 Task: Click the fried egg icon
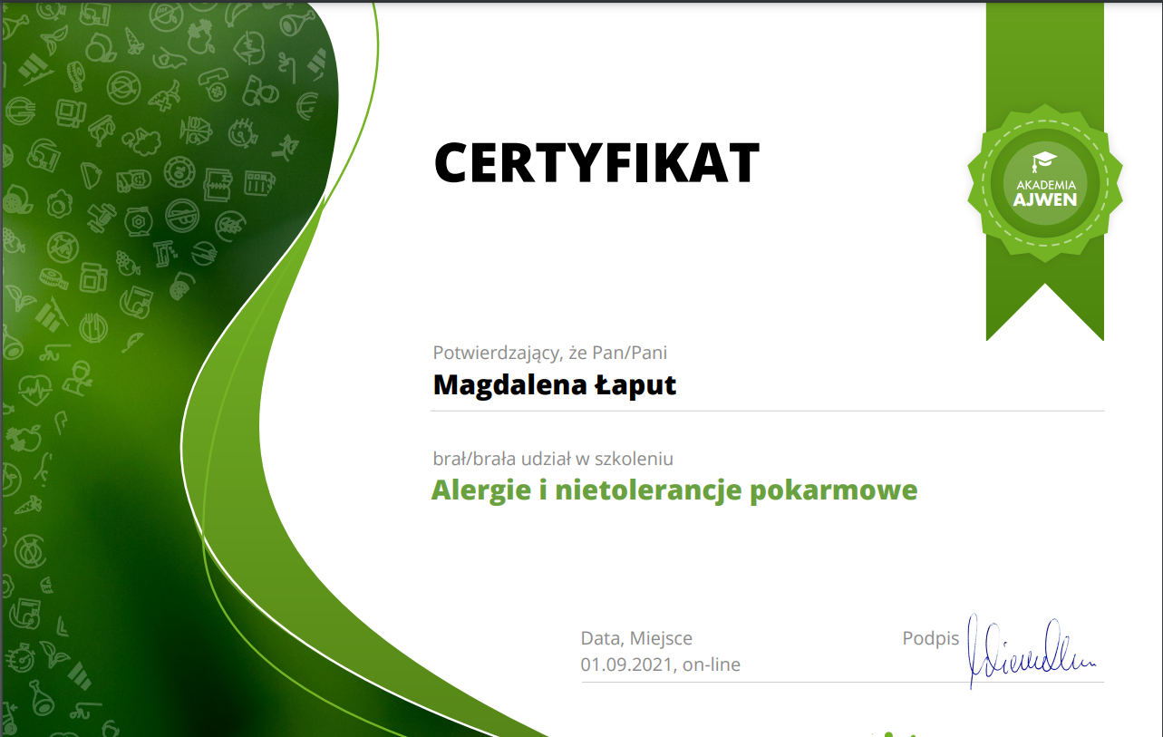[59, 201]
